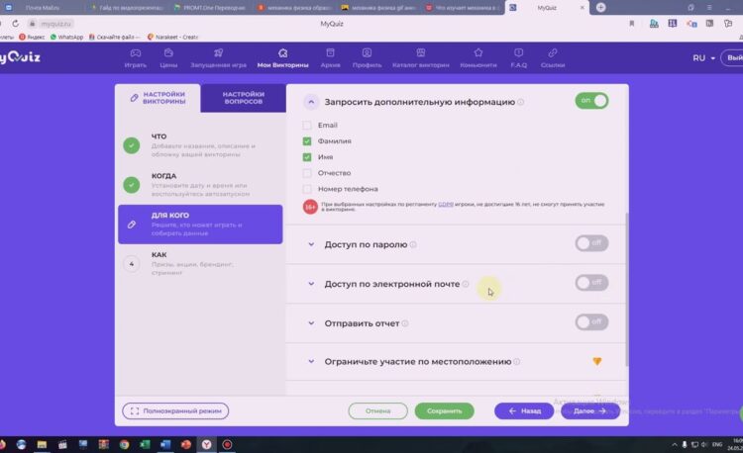Click the premium diamond icon for location restriction
The height and width of the screenshot is (453, 743).
click(597, 362)
